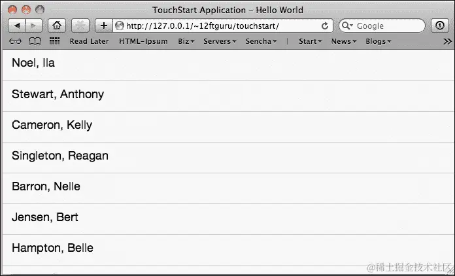Minimize the window with the middle button
Image resolution: width=455 pixels, height=276 pixels.
[x=26, y=10]
